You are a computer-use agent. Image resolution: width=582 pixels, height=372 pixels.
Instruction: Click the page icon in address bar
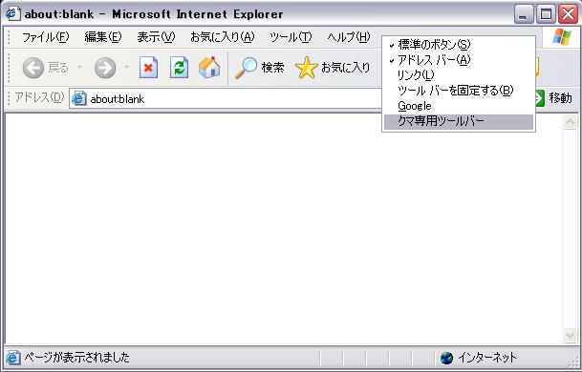[79, 98]
